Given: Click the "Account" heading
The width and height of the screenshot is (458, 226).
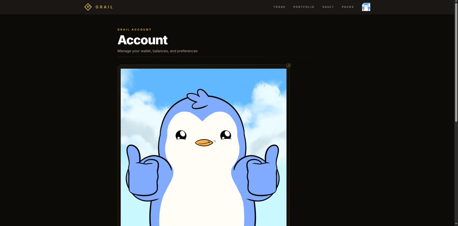Looking at the screenshot, I should [142, 40].
